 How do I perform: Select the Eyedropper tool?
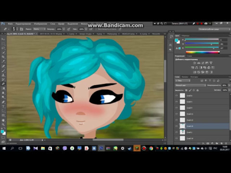[x=3, y=62]
